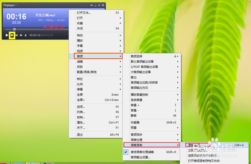The image size is (251, 164).
Task: Stop playback with the square Stop button
Action: pyautogui.click(x=12, y=35)
